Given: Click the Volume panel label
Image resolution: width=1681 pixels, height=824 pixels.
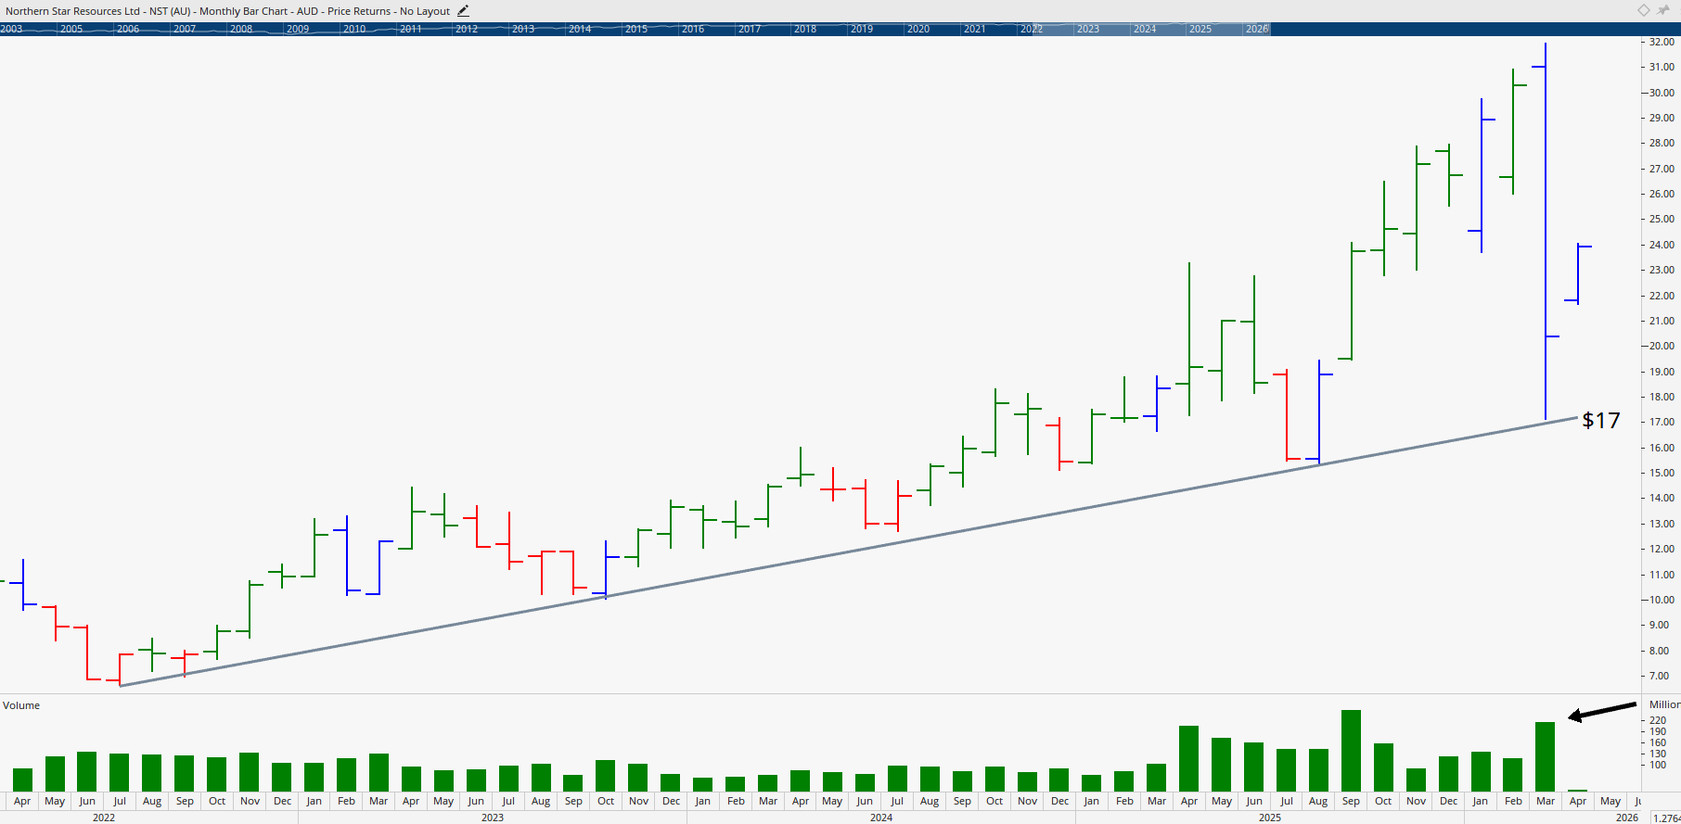Looking at the screenshot, I should click(21, 705).
